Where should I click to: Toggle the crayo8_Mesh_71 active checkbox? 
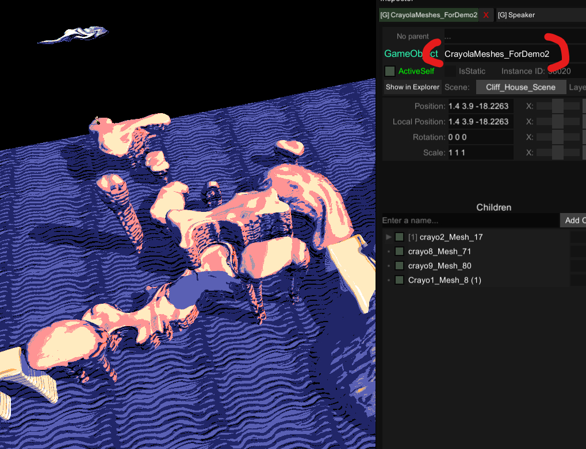tap(399, 251)
